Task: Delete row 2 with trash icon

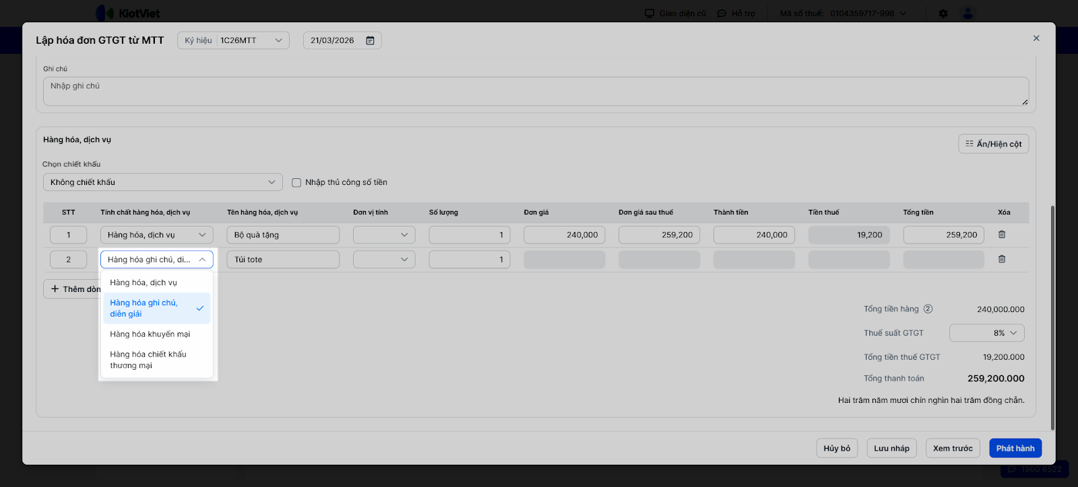Action: [1002, 260]
